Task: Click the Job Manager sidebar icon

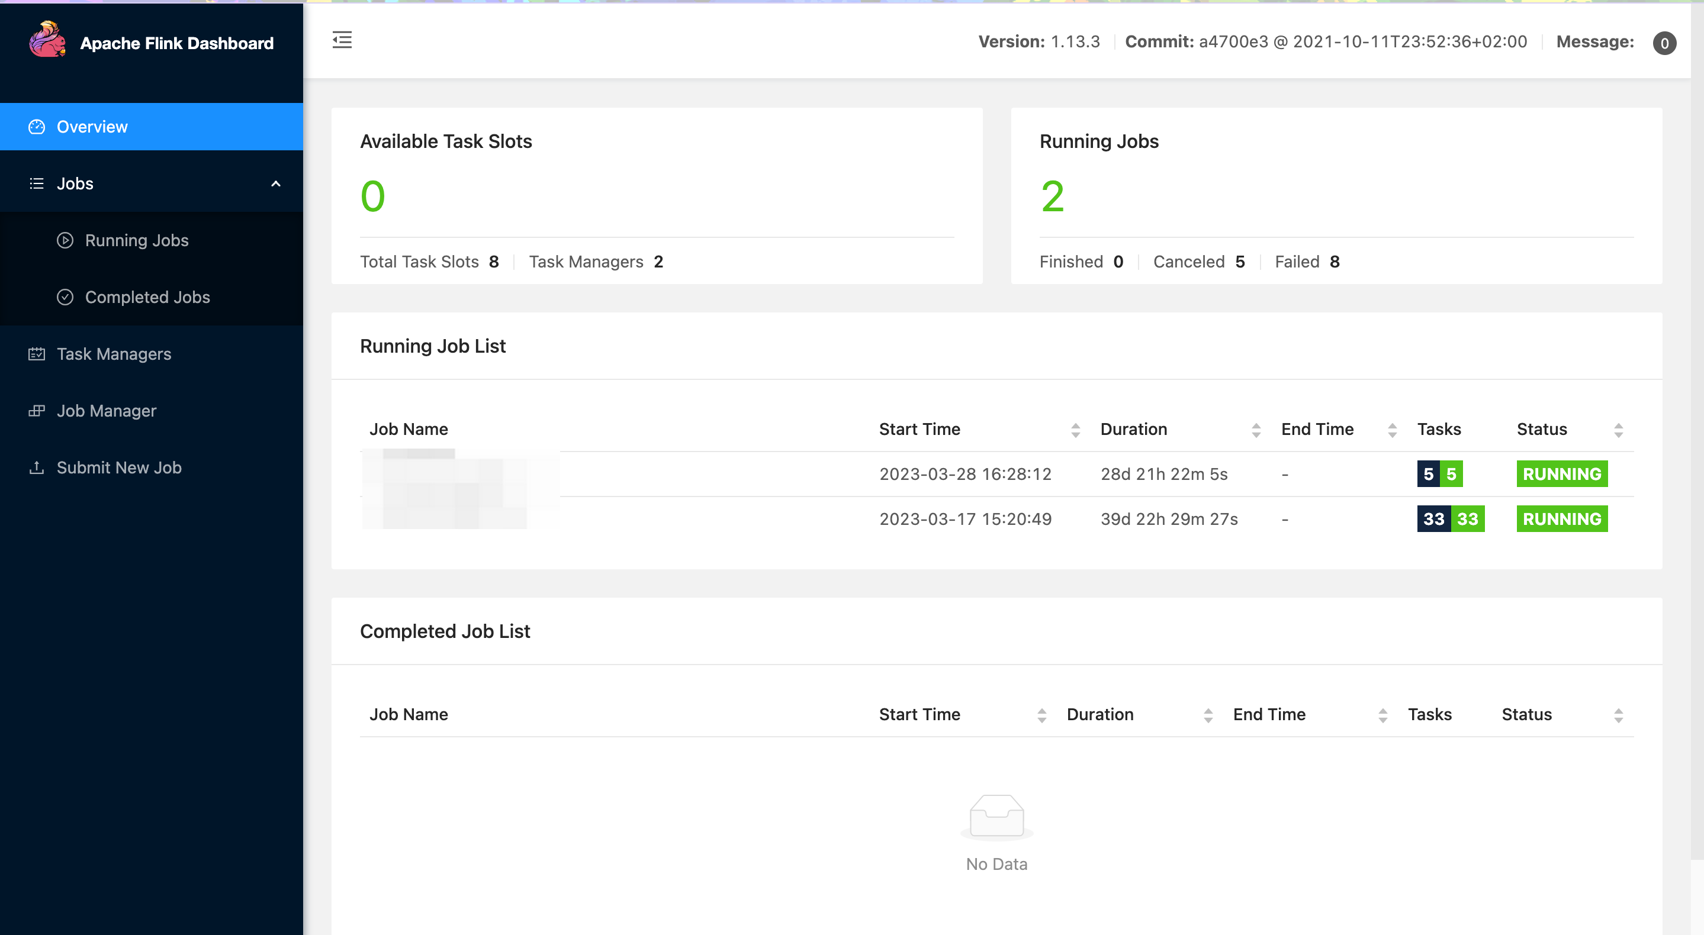Action: click(x=37, y=410)
